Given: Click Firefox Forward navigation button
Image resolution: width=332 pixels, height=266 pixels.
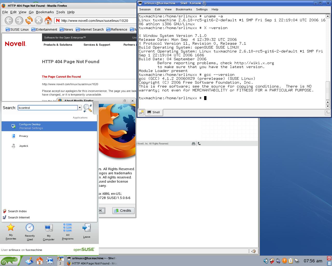Looking at the screenshot, I should (19, 20).
